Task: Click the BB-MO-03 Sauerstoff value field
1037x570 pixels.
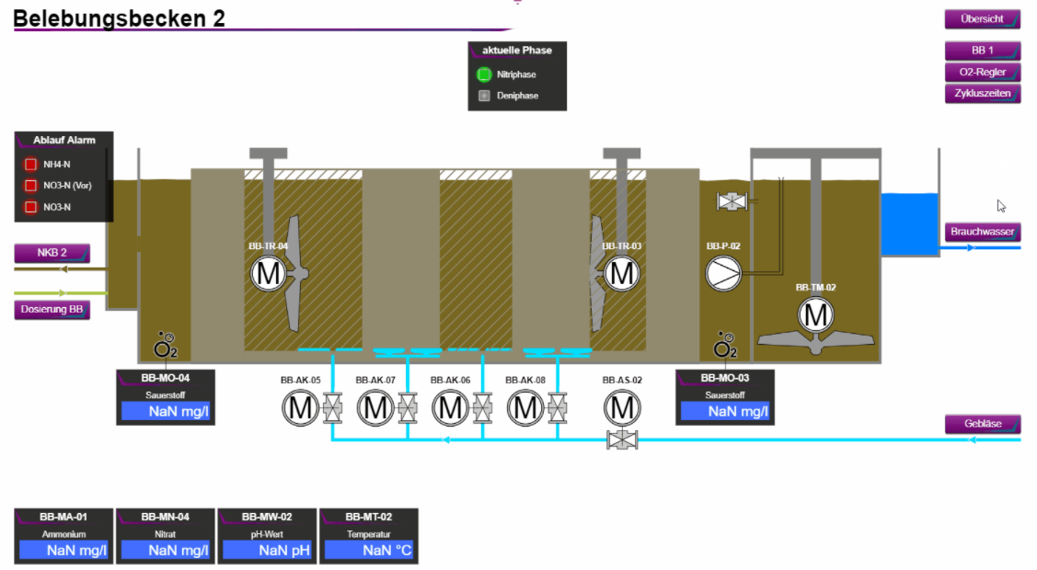Action: point(724,411)
